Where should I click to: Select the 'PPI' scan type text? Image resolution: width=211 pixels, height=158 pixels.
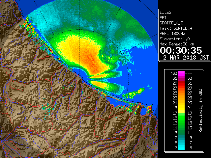[x=163, y=18]
